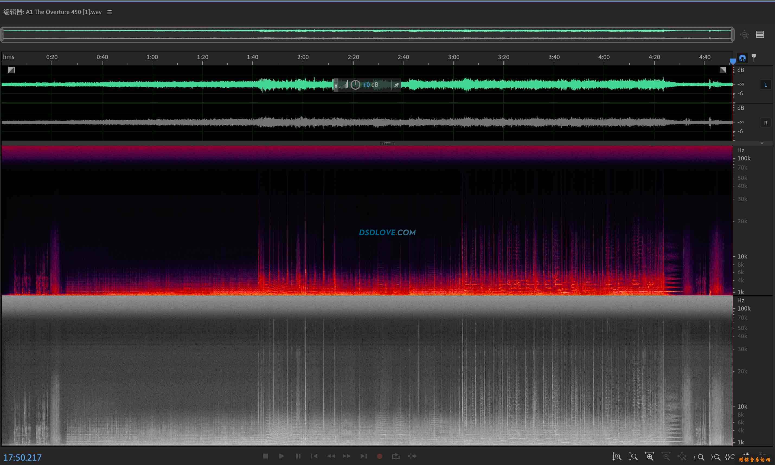Viewport: 775px width, 465px height.
Task: Toggle the left channel L button
Action: coord(766,85)
